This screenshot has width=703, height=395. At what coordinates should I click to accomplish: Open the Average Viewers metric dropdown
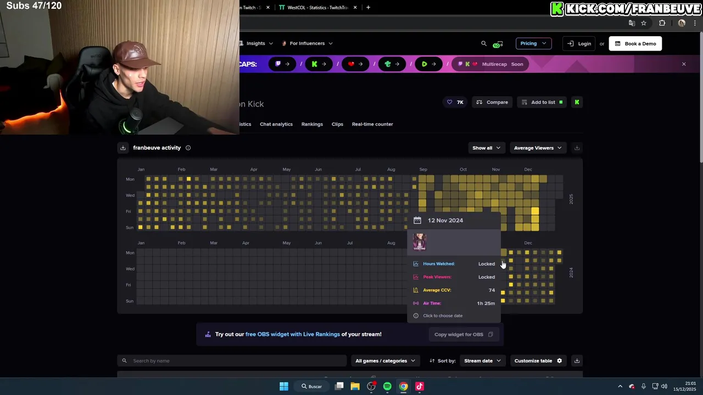click(538, 148)
